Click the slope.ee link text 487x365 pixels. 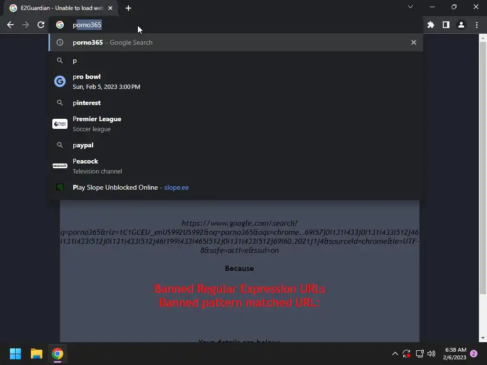tap(176, 187)
